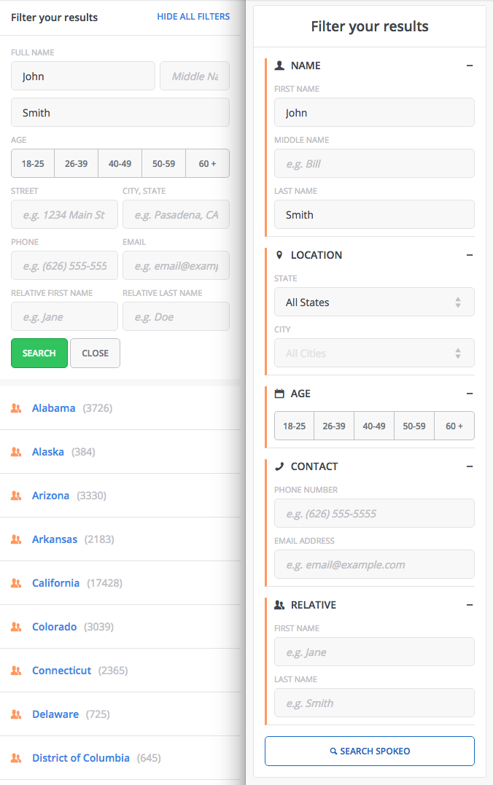493x785 pixels.
Task: Click the CLOSE button
Action: (96, 353)
